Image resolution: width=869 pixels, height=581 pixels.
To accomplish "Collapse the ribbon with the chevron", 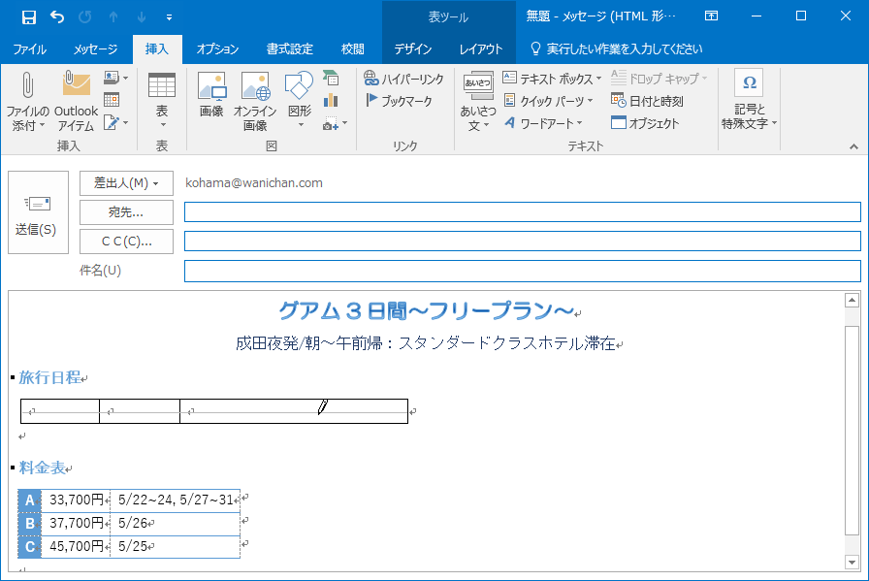I will (x=853, y=146).
